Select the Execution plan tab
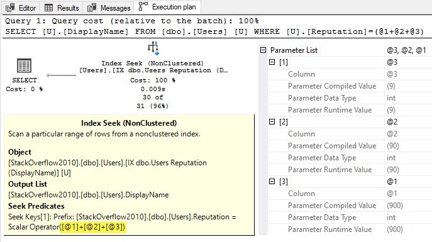Screen dimensions: 432x242 (x=167, y=7)
